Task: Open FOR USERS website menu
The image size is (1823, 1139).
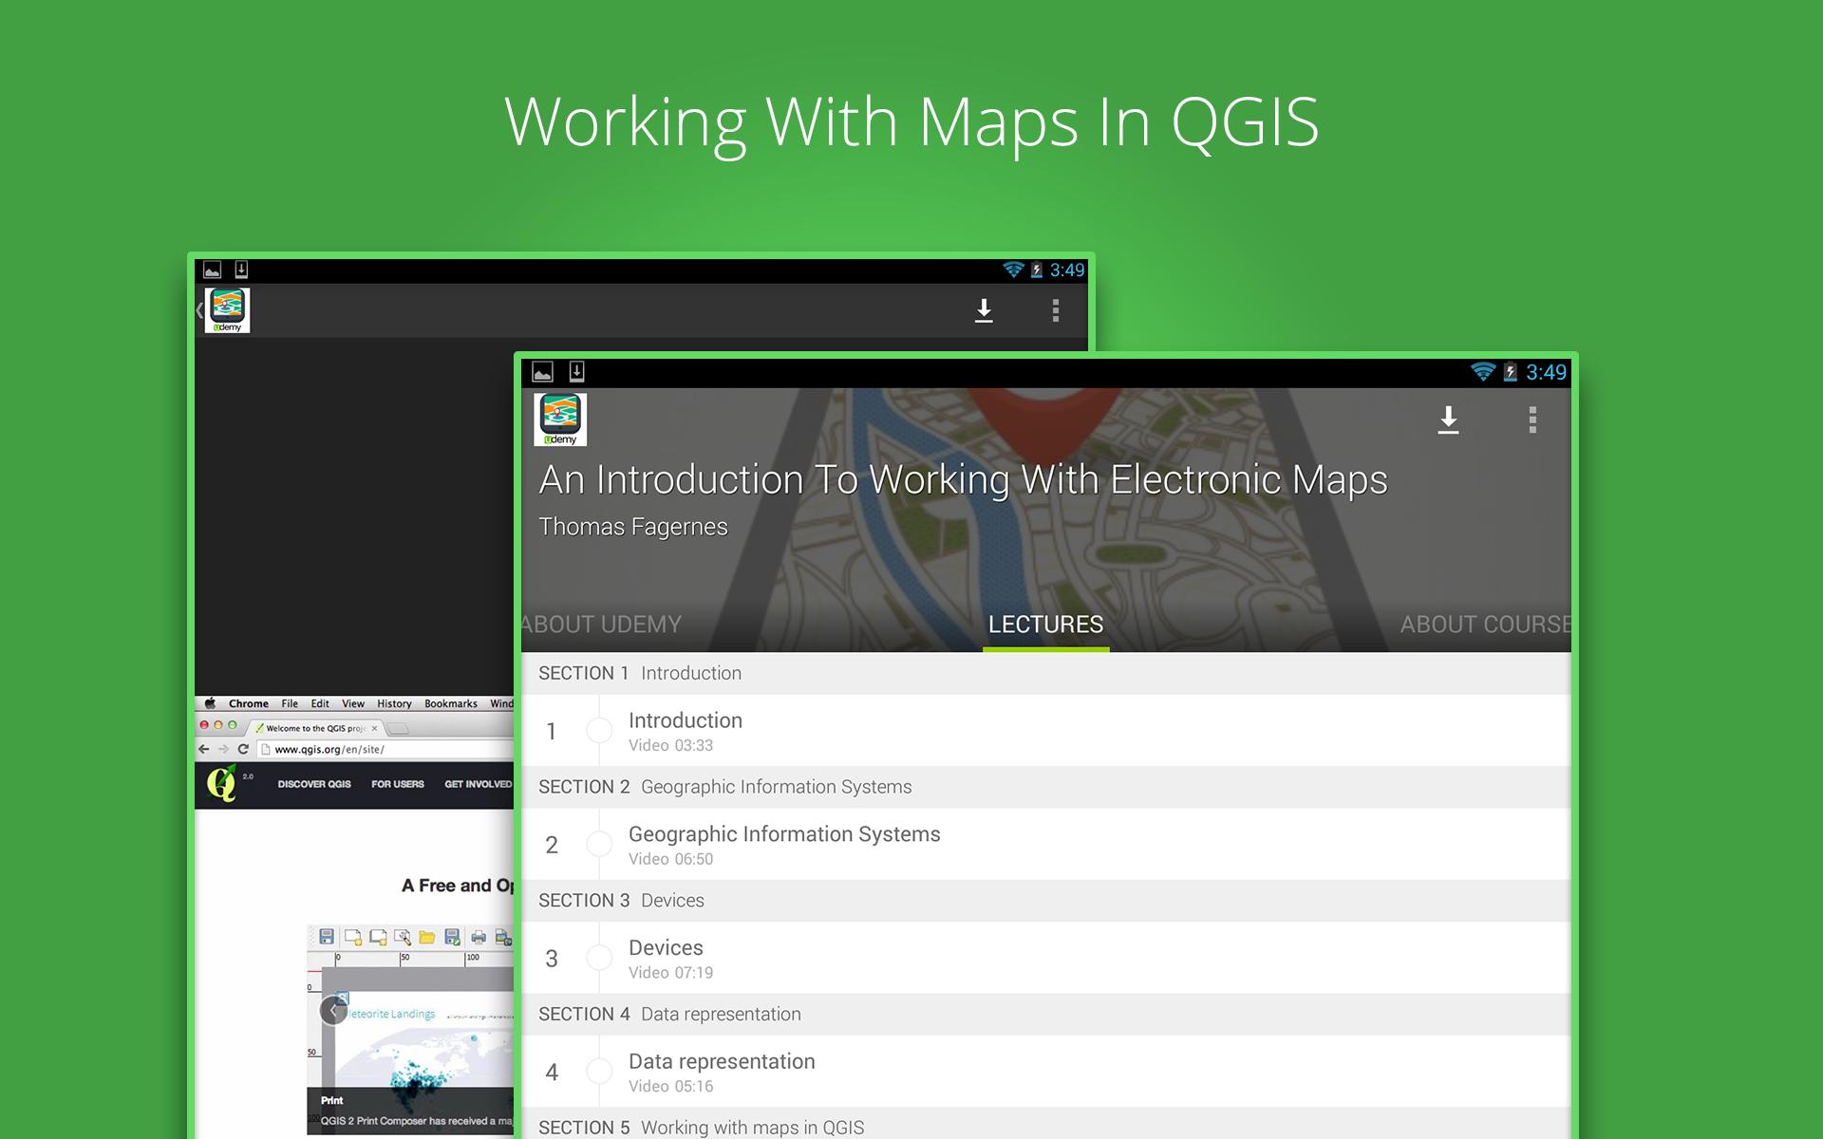Action: coord(397,784)
